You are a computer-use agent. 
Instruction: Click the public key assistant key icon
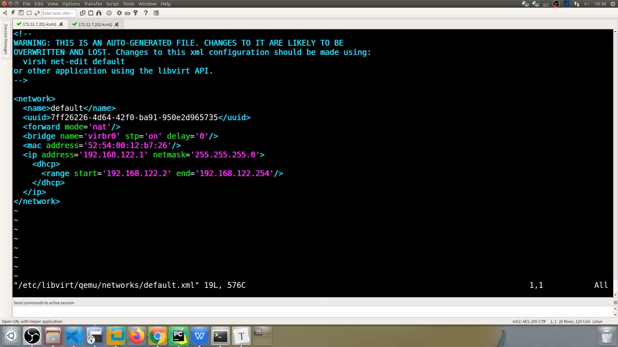pos(136,13)
